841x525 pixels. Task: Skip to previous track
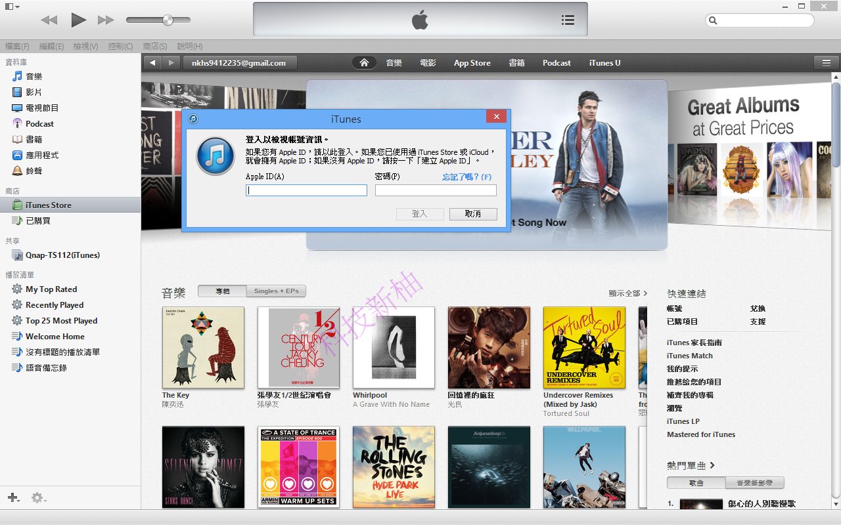[x=49, y=20]
